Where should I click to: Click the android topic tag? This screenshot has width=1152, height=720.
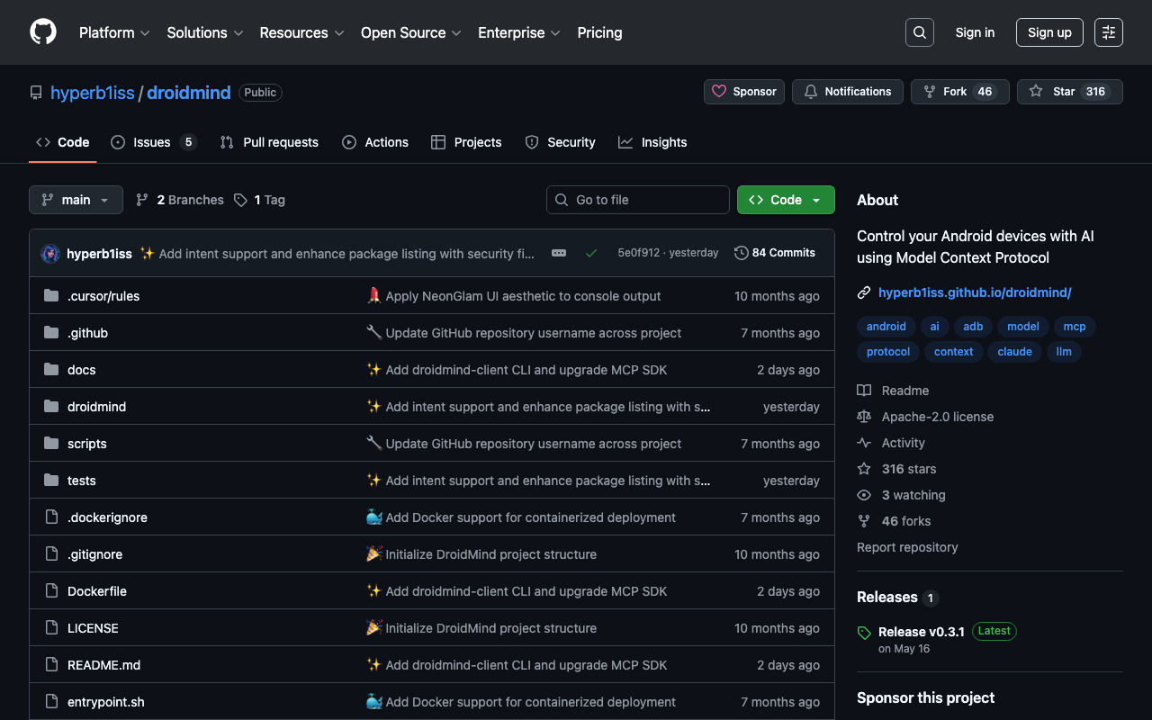886,327
